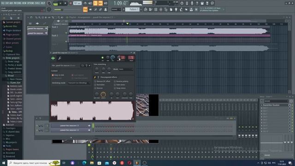Open the snap selector dropdown beside Pattern 1
The height and width of the screenshot is (166, 295).
click(x=116, y=9)
